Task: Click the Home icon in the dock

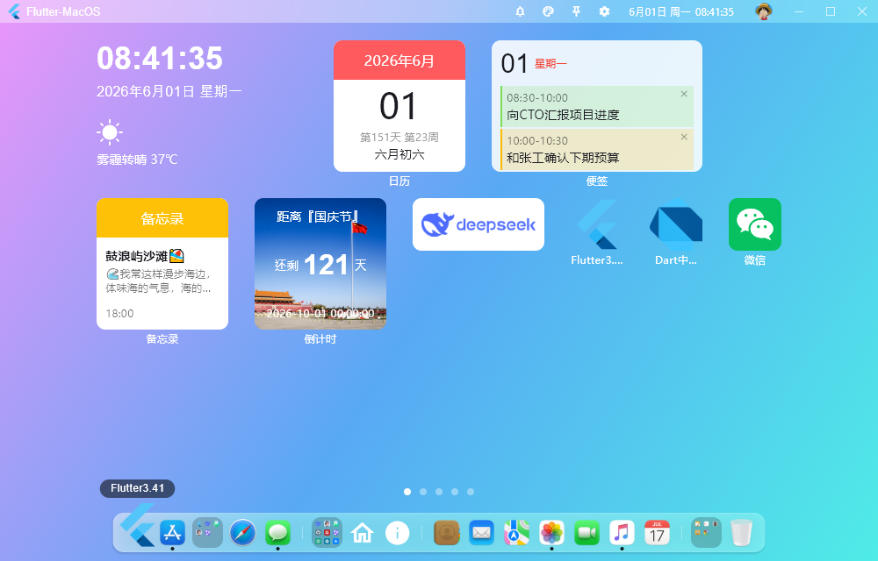Action: point(363,532)
